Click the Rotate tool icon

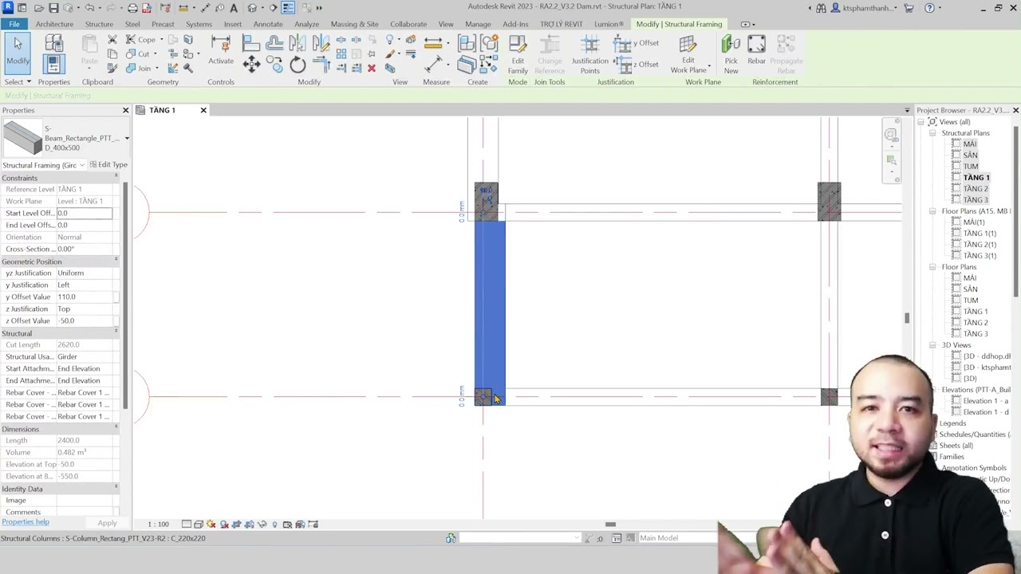pos(298,65)
